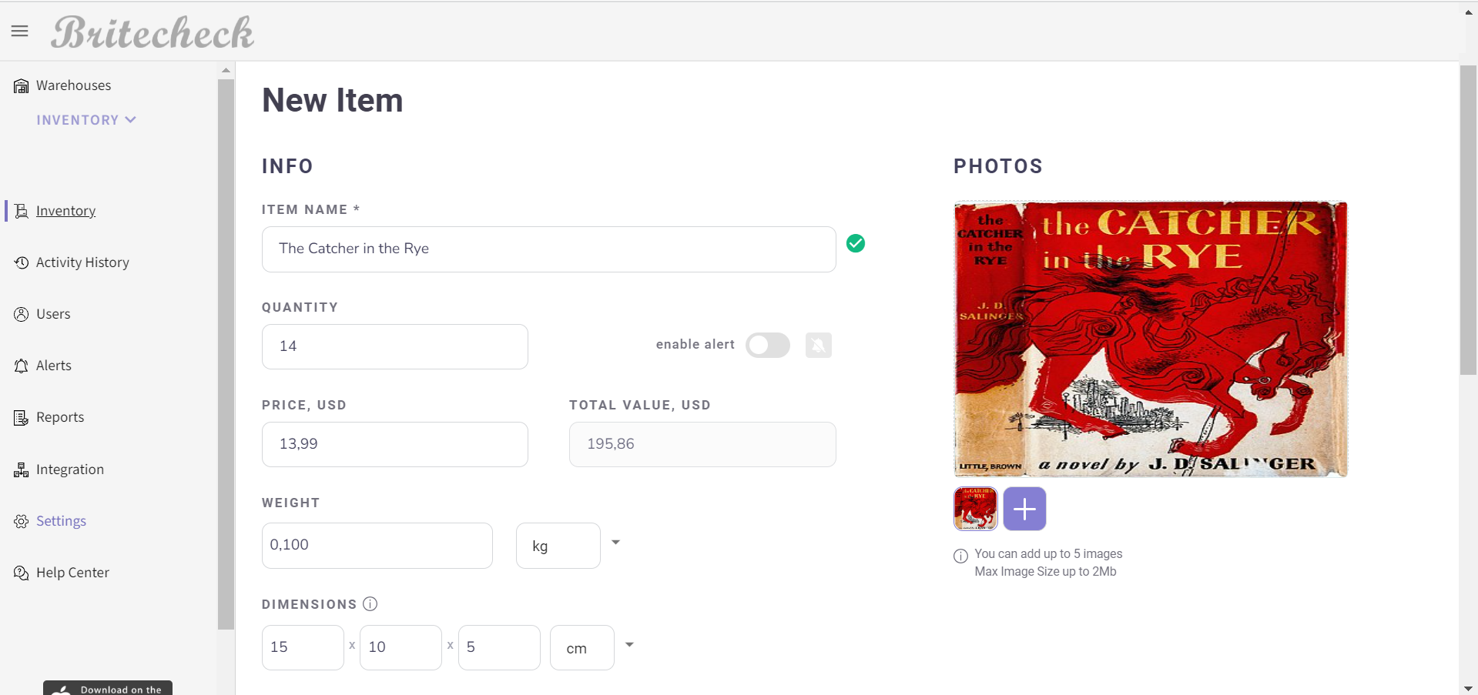Click the Reports document icon
1478x695 pixels.
[x=22, y=417]
